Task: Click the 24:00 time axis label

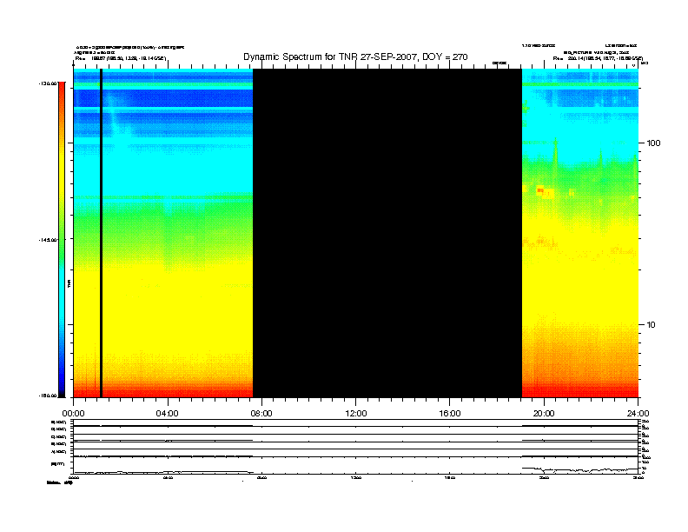Action: pyautogui.click(x=638, y=414)
